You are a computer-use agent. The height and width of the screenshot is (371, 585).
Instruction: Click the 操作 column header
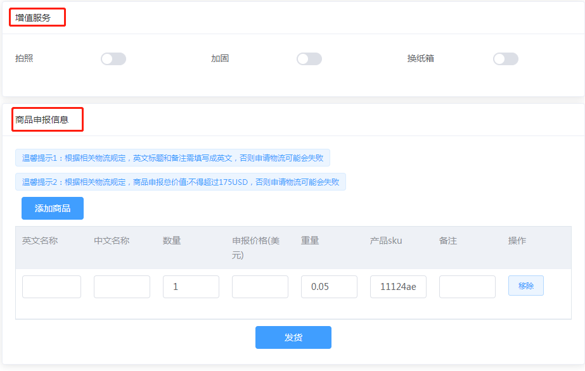(x=517, y=241)
